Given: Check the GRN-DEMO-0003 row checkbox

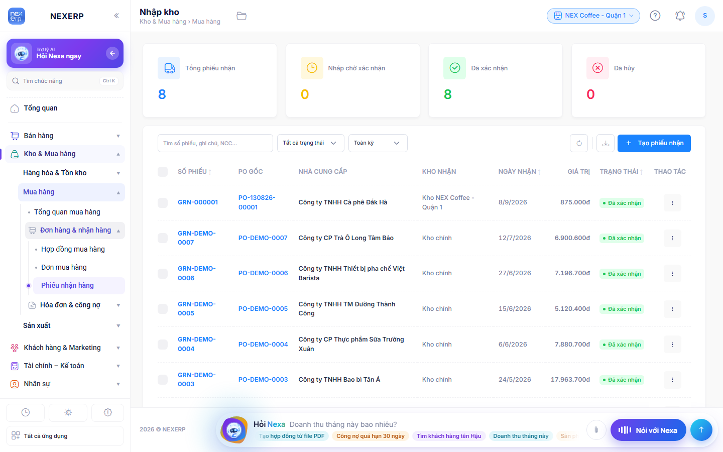Looking at the screenshot, I should (163, 380).
